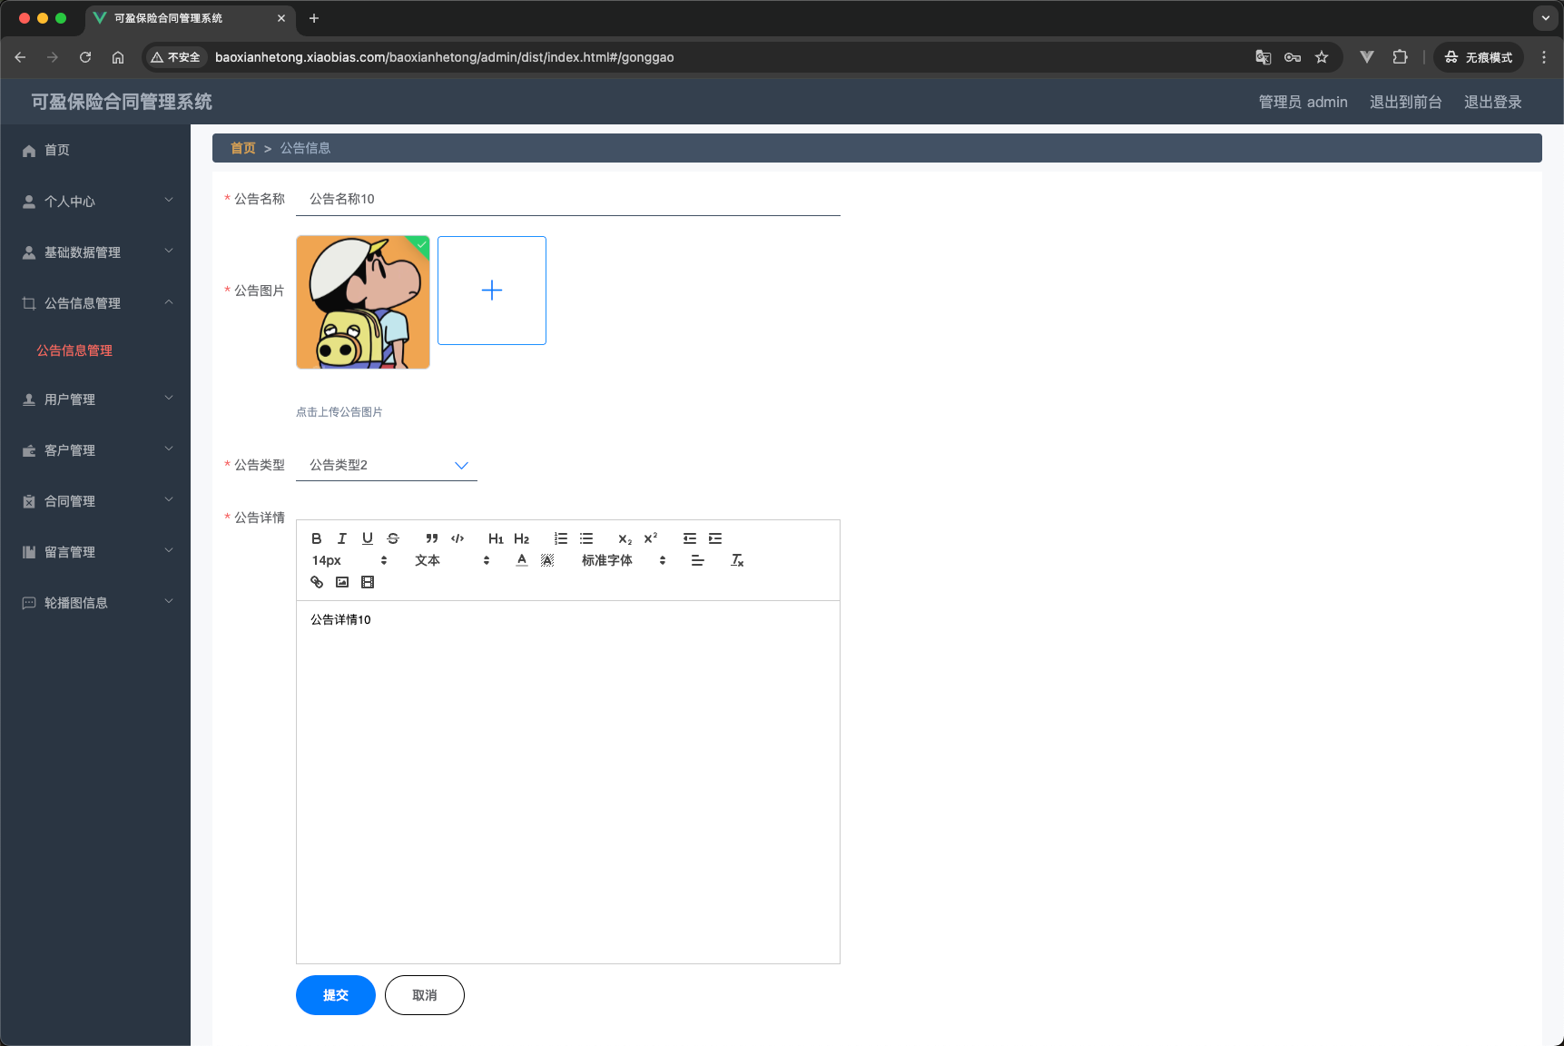Click 管理员 admin in the header
Screen dimensions: 1564x1046
point(1303,102)
